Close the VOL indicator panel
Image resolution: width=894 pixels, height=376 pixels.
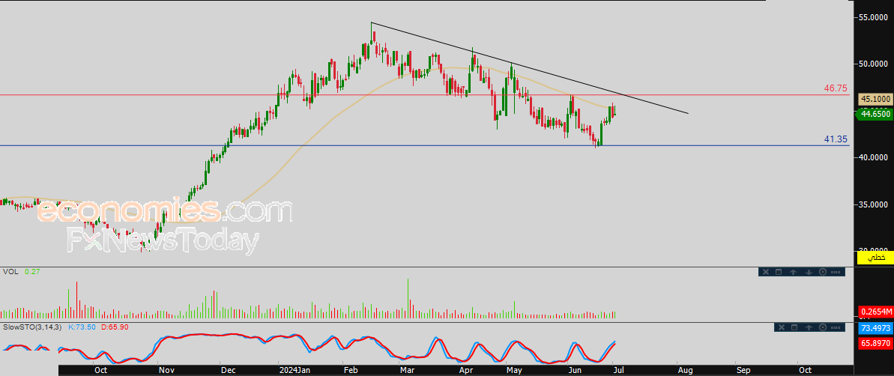(x=766, y=272)
